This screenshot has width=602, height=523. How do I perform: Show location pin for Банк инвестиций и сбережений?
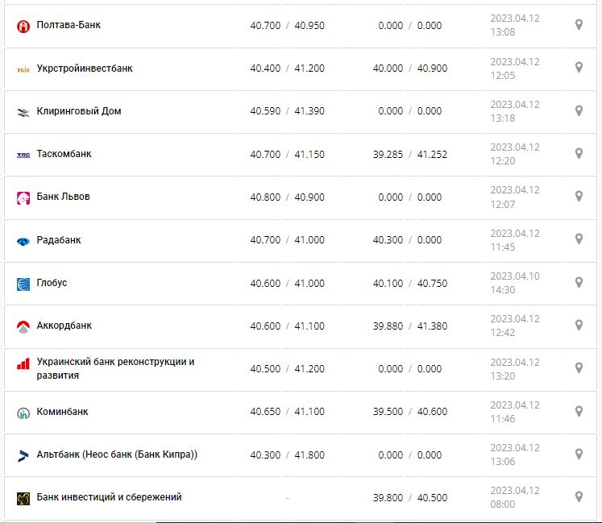579,496
